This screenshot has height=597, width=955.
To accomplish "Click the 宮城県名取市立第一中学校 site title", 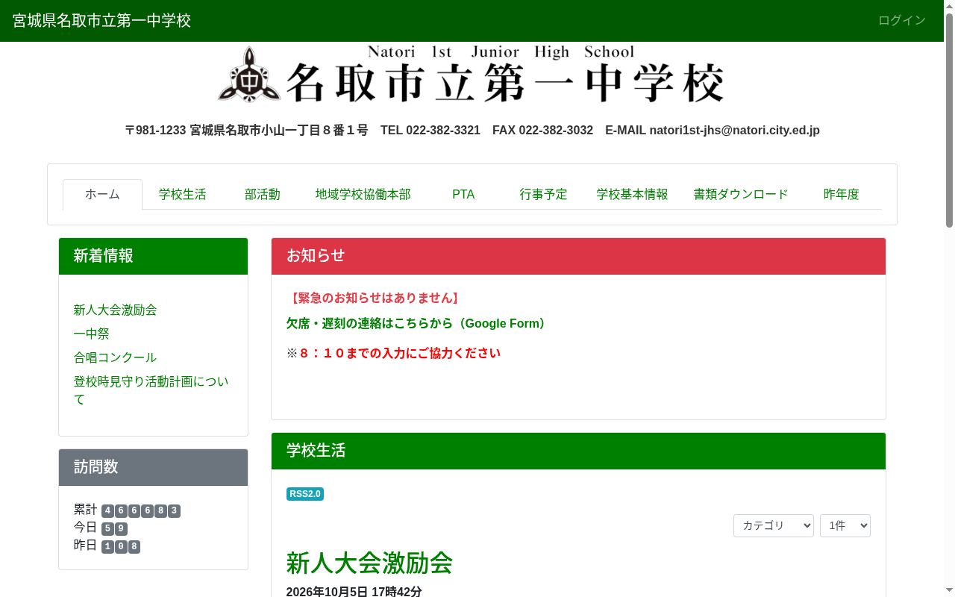I will tap(102, 20).
